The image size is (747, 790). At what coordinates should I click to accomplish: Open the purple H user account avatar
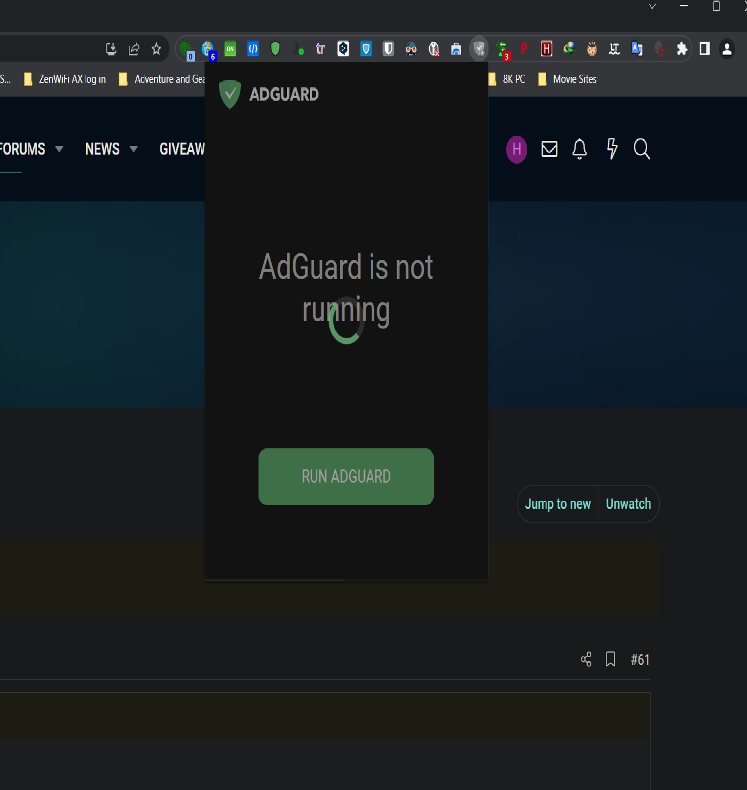[x=516, y=149]
